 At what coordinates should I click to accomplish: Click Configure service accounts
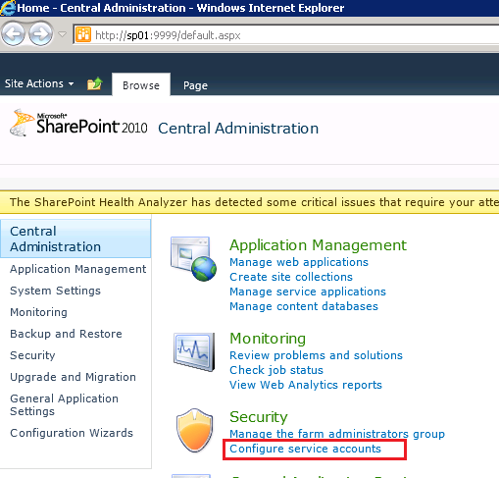(305, 449)
